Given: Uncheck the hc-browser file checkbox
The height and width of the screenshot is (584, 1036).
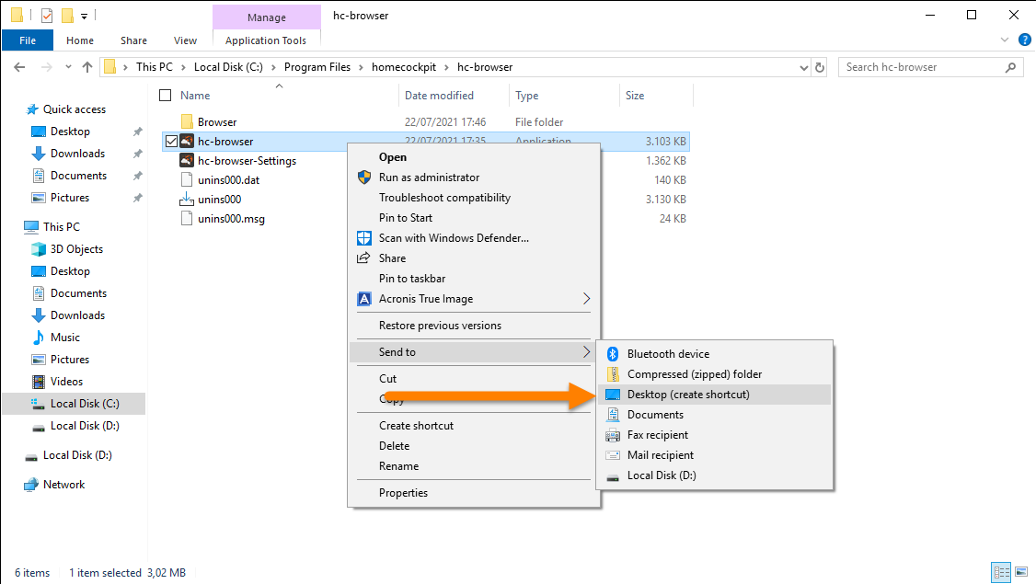Looking at the screenshot, I should tap(170, 142).
